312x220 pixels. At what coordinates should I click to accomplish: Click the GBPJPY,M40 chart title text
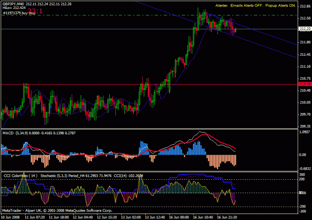point(13,4)
